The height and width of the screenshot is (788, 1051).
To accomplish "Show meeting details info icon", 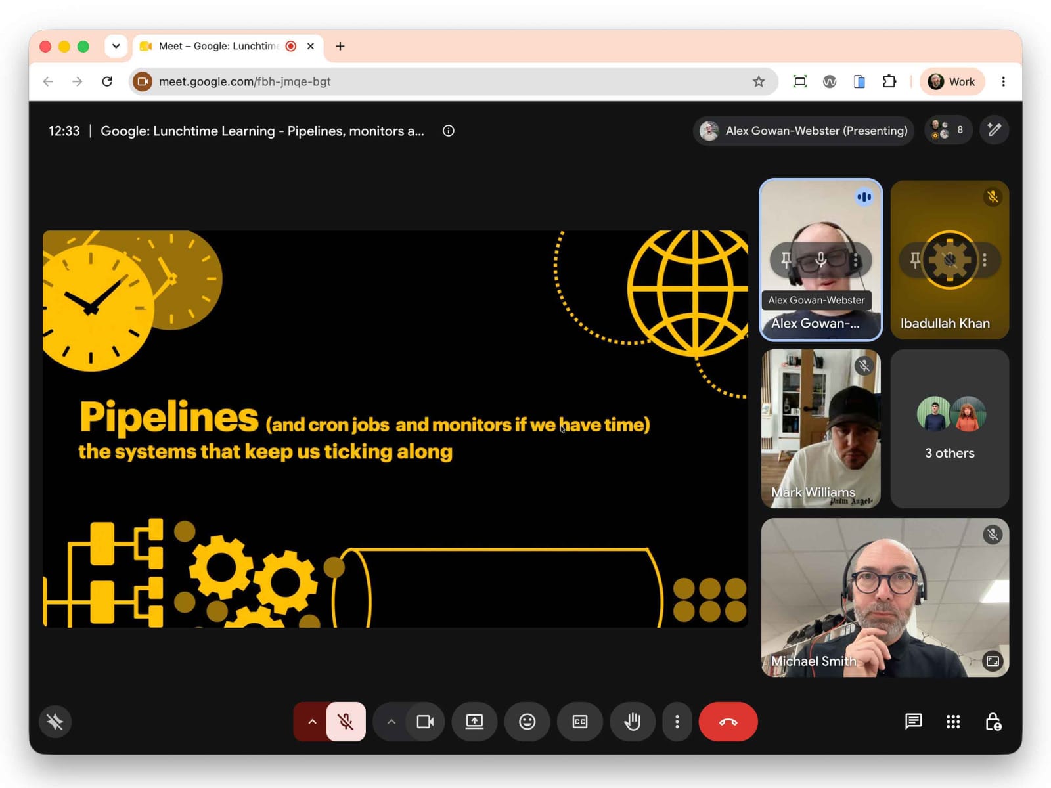I will (x=449, y=131).
